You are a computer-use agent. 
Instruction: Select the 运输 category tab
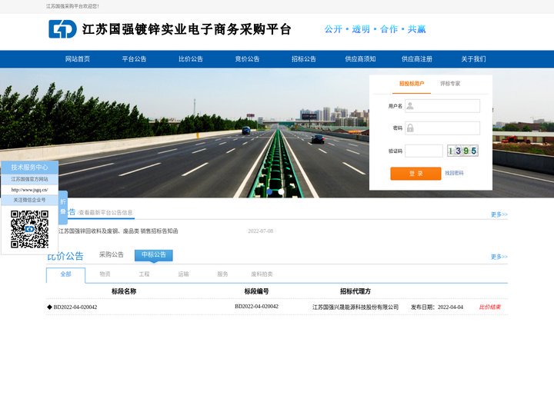tap(183, 274)
